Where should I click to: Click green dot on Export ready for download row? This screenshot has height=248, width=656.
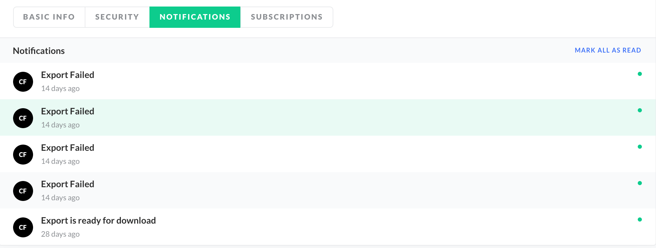point(639,219)
